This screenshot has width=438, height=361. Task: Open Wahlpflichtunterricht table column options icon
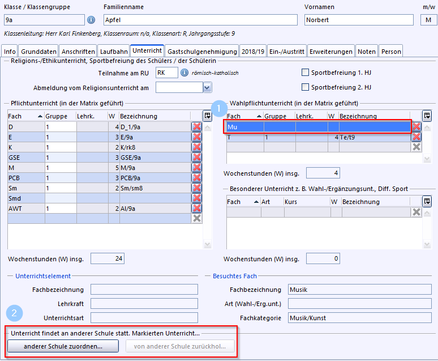427,116
